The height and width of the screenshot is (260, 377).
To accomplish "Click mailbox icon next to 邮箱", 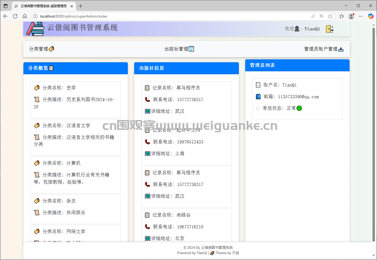I will 258,97.
